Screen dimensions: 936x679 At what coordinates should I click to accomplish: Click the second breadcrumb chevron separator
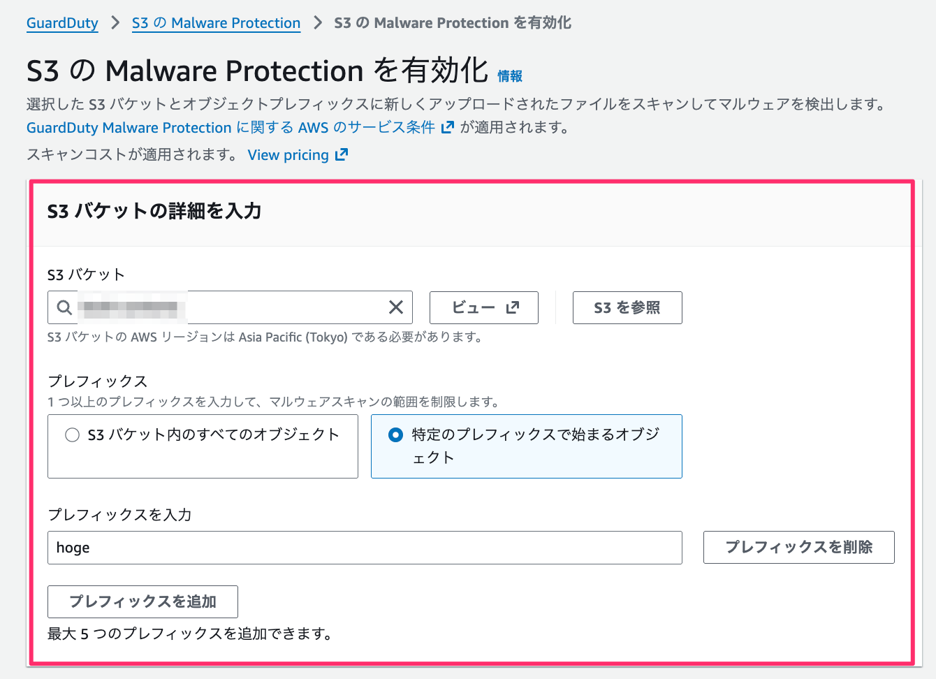(x=318, y=23)
